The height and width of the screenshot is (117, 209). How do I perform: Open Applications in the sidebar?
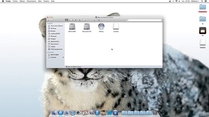tap(55, 41)
